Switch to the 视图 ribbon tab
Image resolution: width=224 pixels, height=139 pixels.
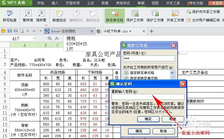click(155, 3)
